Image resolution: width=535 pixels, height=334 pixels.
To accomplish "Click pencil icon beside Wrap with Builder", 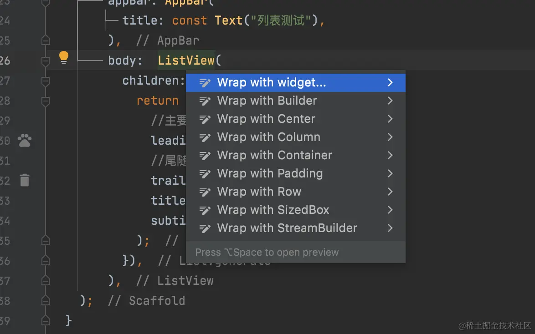I will 205,101.
